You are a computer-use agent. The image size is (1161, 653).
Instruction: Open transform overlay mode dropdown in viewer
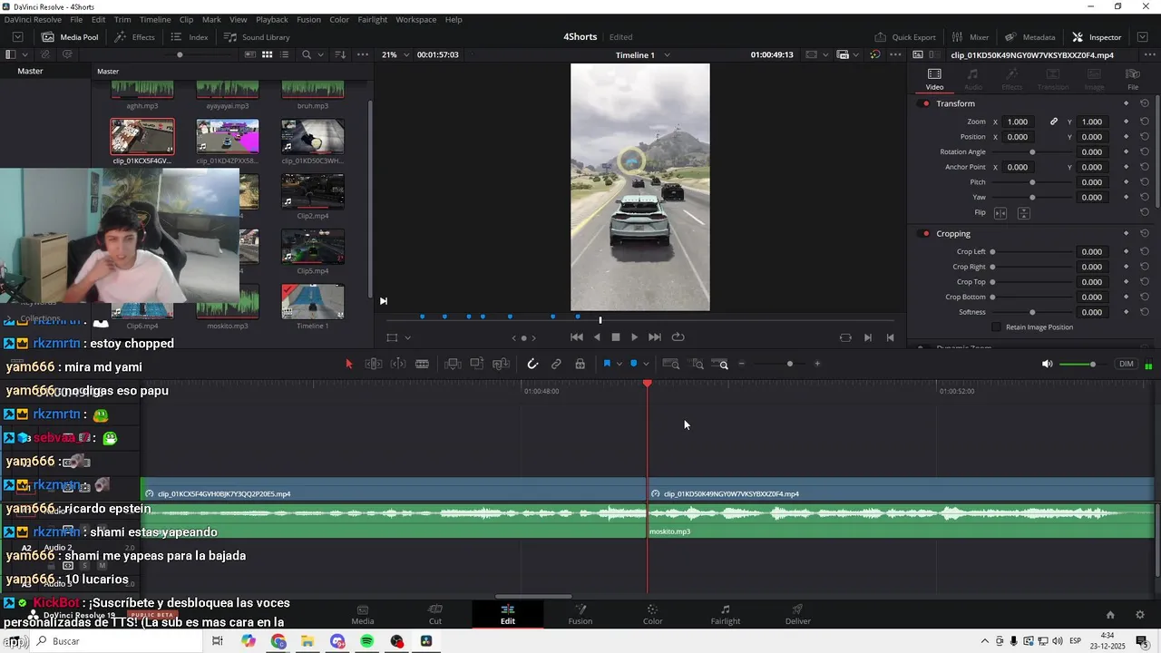(407, 337)
